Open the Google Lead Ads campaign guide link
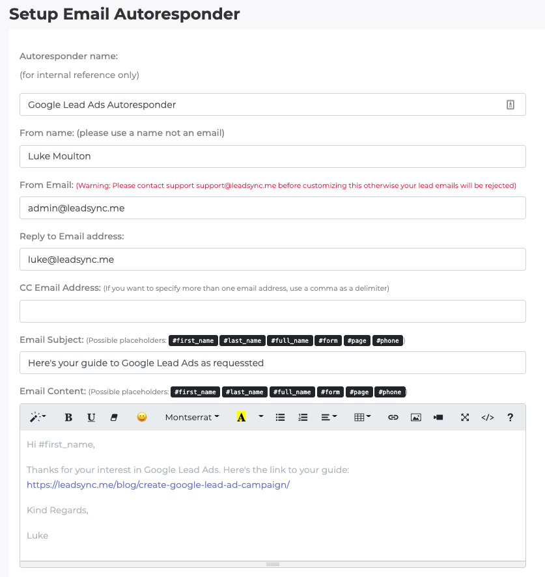Screen dimensions: 545x577 [x=158, y=485]
